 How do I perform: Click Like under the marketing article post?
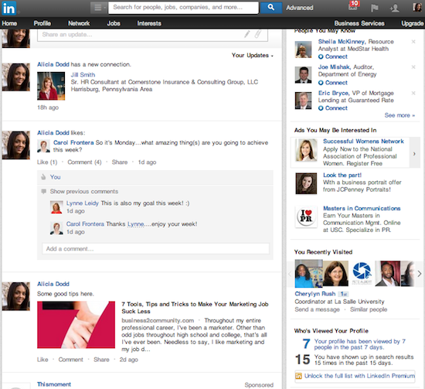42,360
